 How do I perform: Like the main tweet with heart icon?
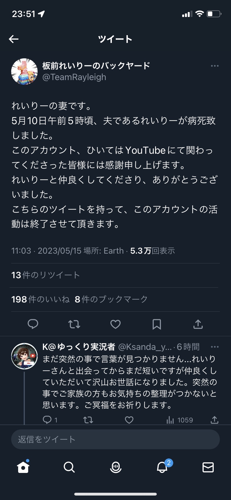click(116, 324)
